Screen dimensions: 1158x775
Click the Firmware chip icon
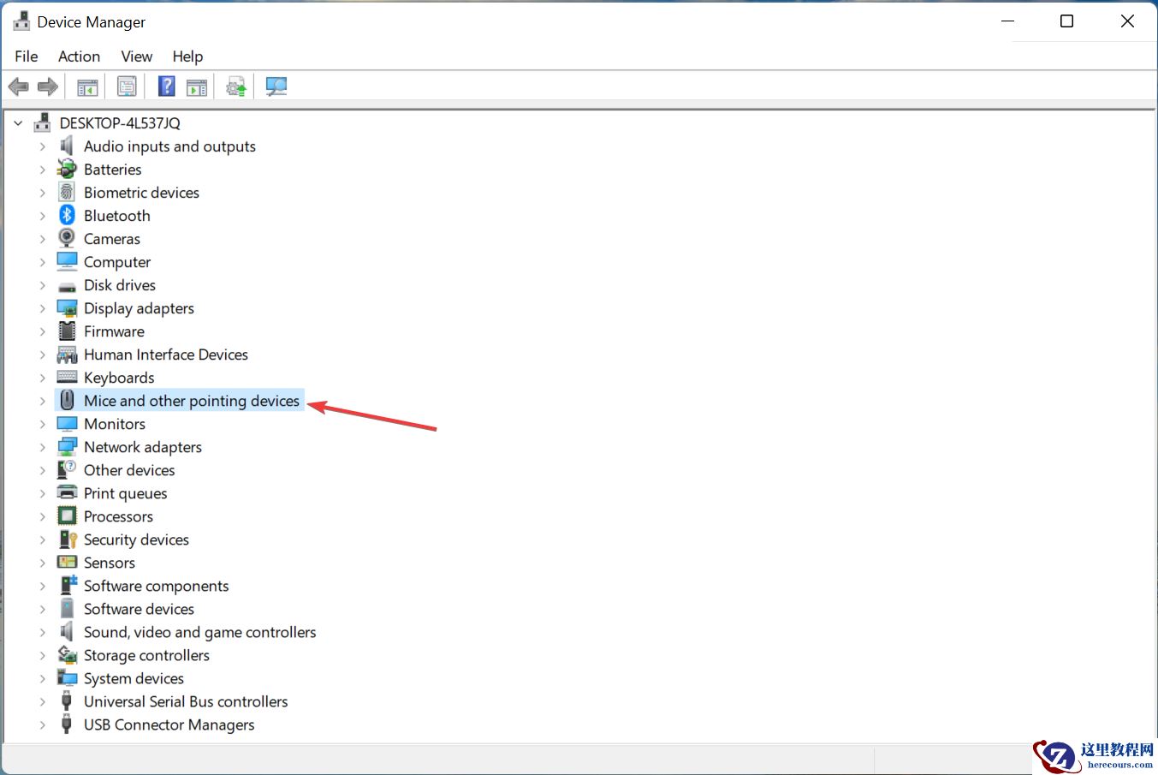[x=67, y=331]
